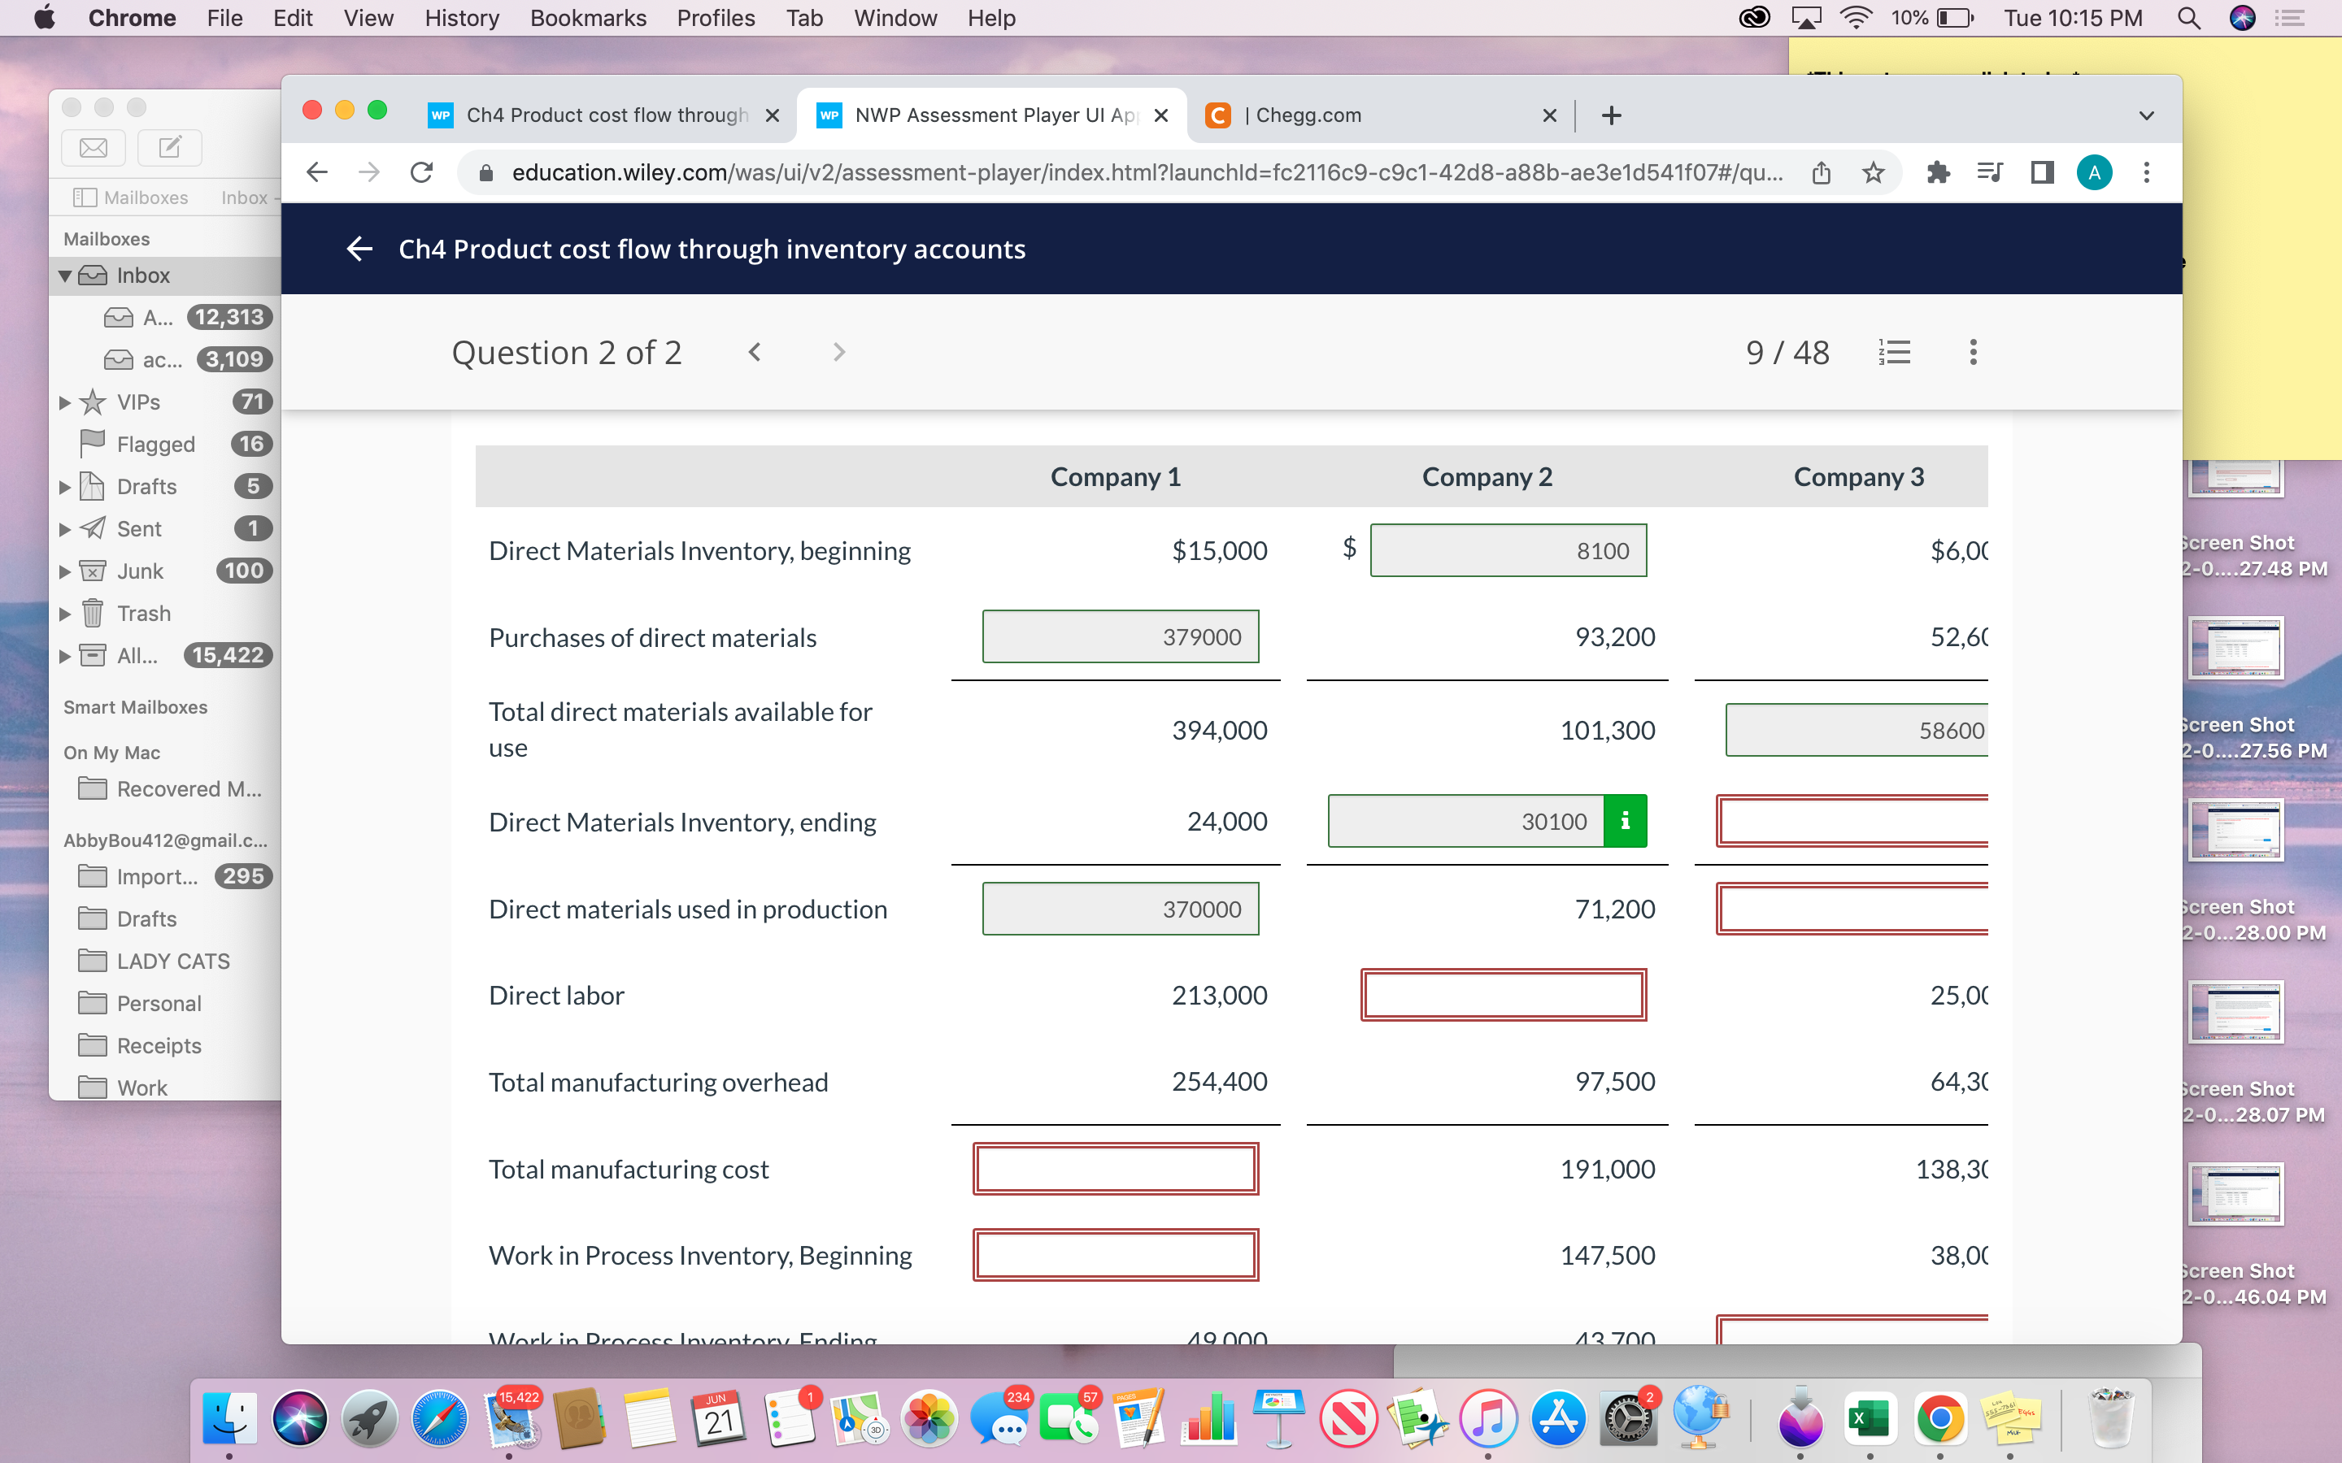
Task: Open the Chrome profile avatar
Action: pos(2094,172)
